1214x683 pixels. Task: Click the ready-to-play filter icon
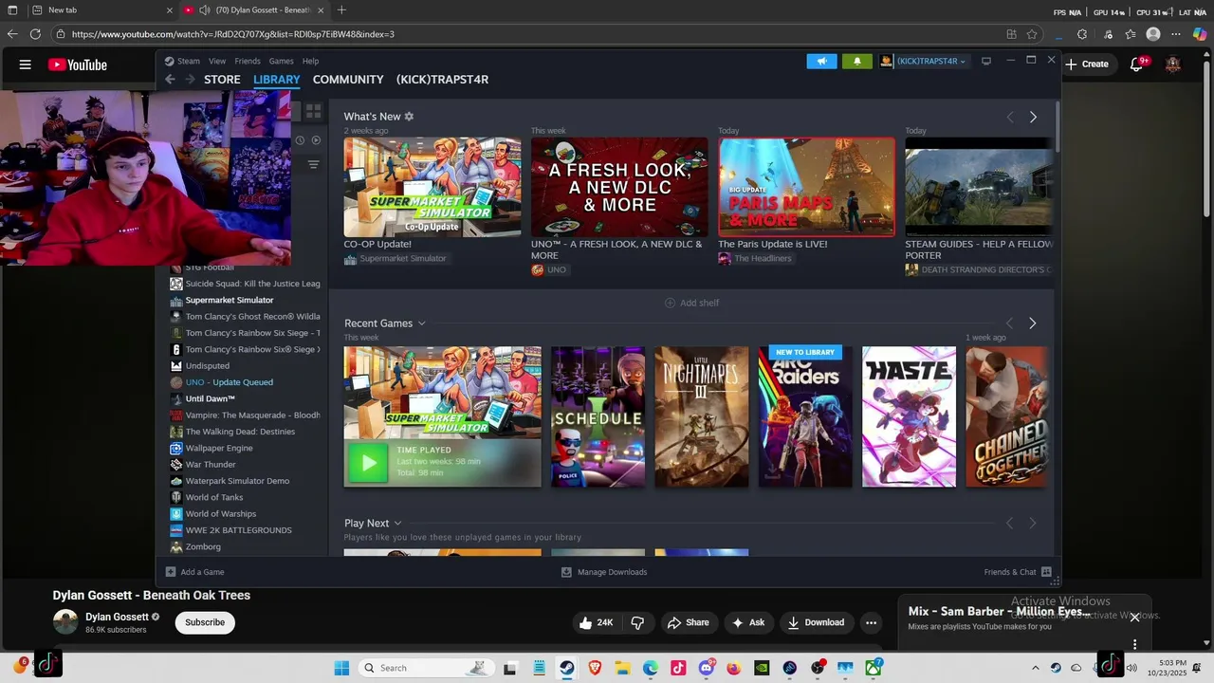pyautogui.click(x=317, y=140)
